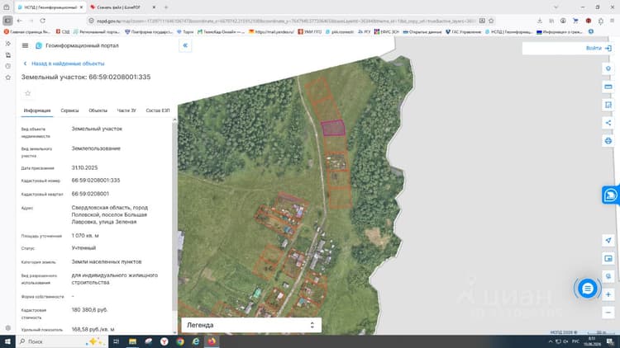Select Земли населенных пунктов text
This screenshot has width=620, height=348.
coord(107,261)
